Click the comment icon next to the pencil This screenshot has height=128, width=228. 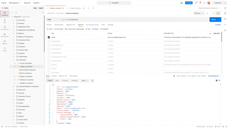(218, 13)
